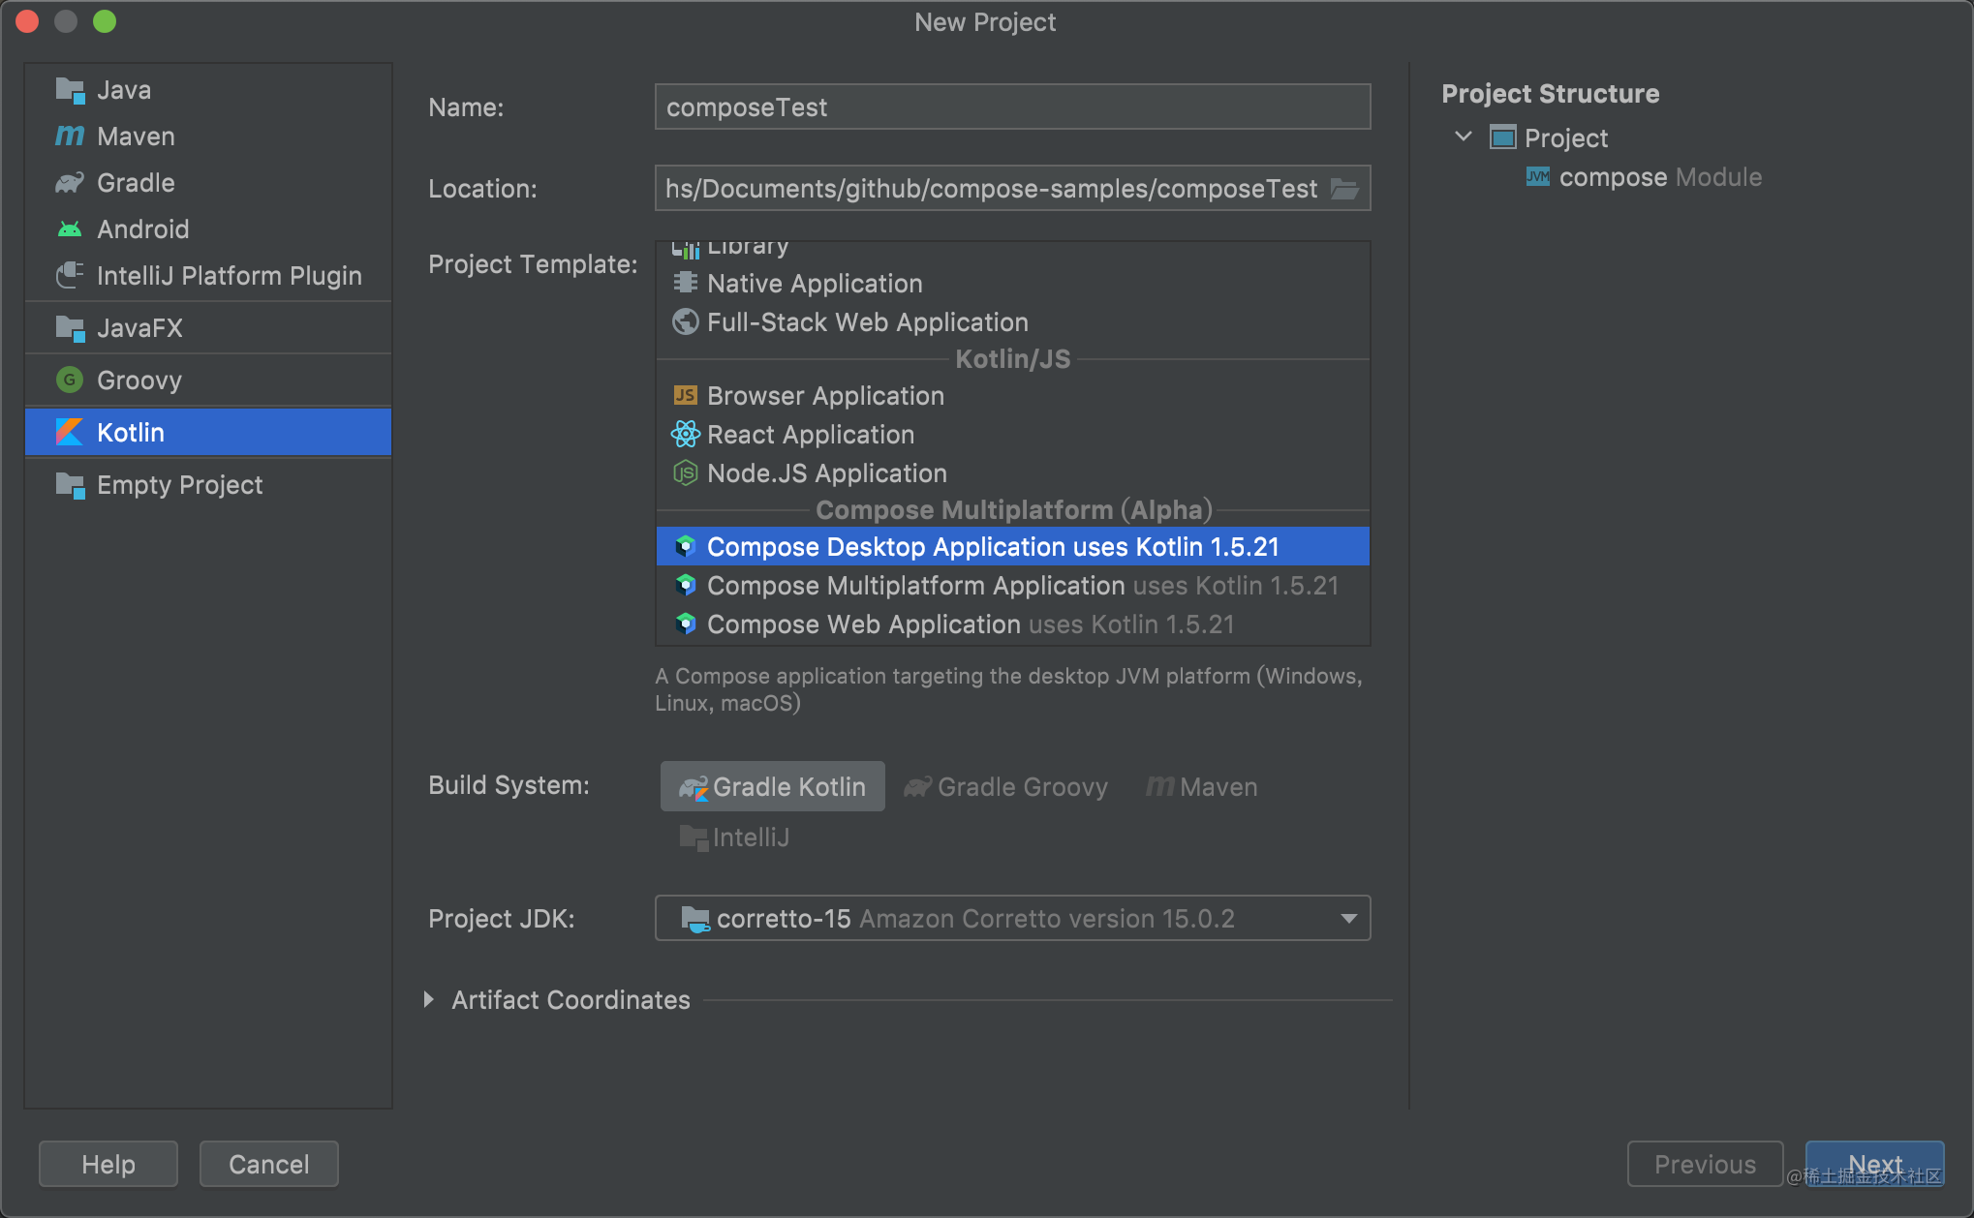Image resolution: width=1974 pixels, height=1218 pixels.
Task: Switch build system to Gradle Groovy
Action: click(1006, 787)
